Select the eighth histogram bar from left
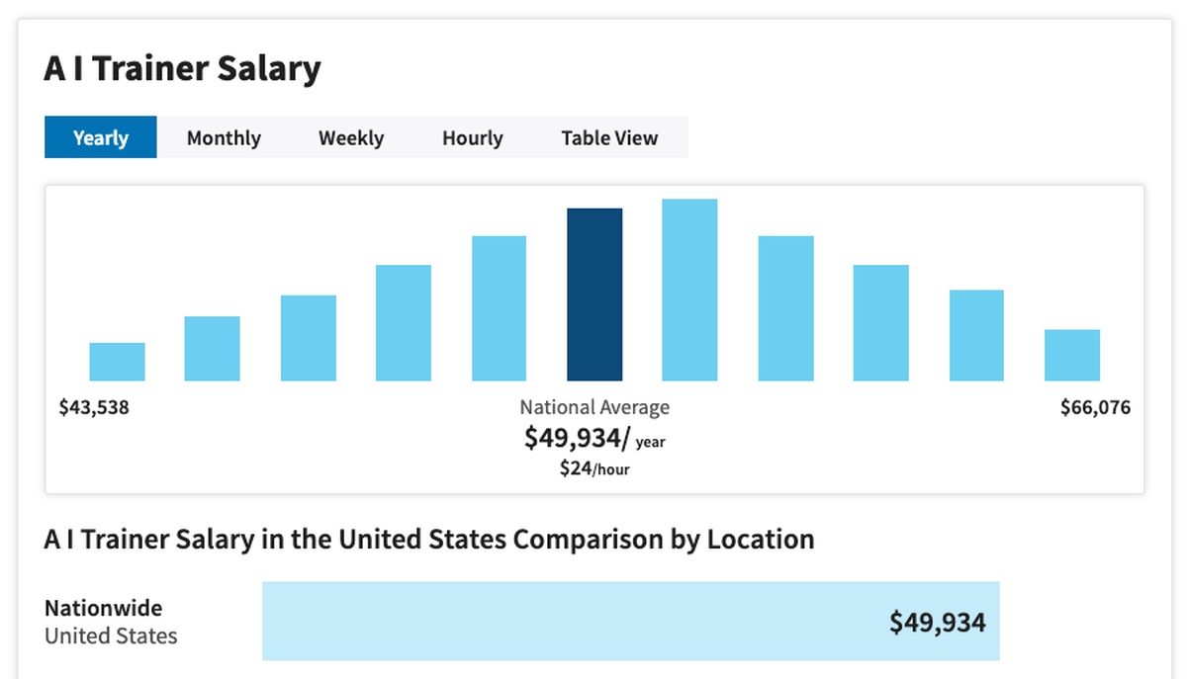This screenshot has width=1187, height=679. pos(785,308)
